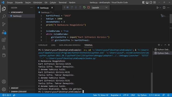Open the Yardım menu

(72, 2)
